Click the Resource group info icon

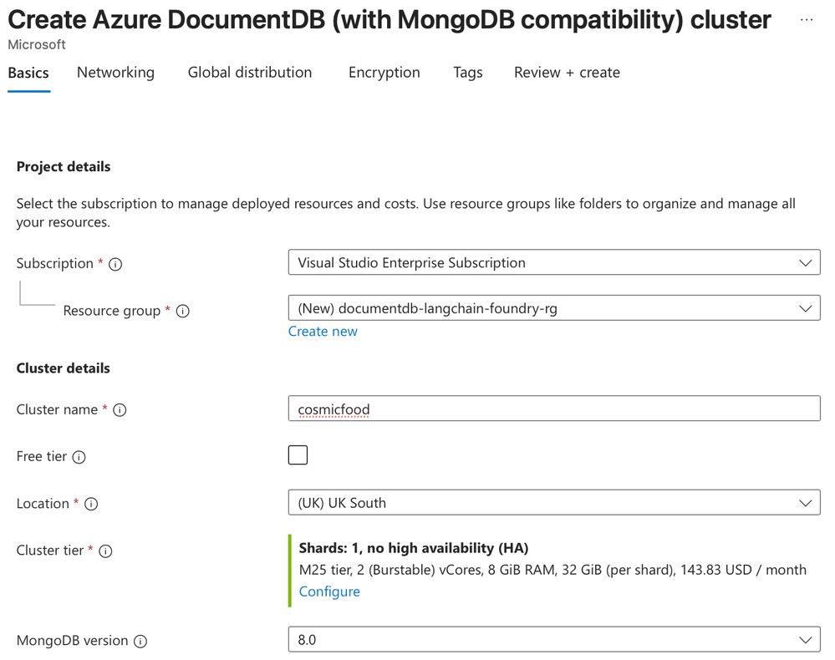(x=183, y=311)
